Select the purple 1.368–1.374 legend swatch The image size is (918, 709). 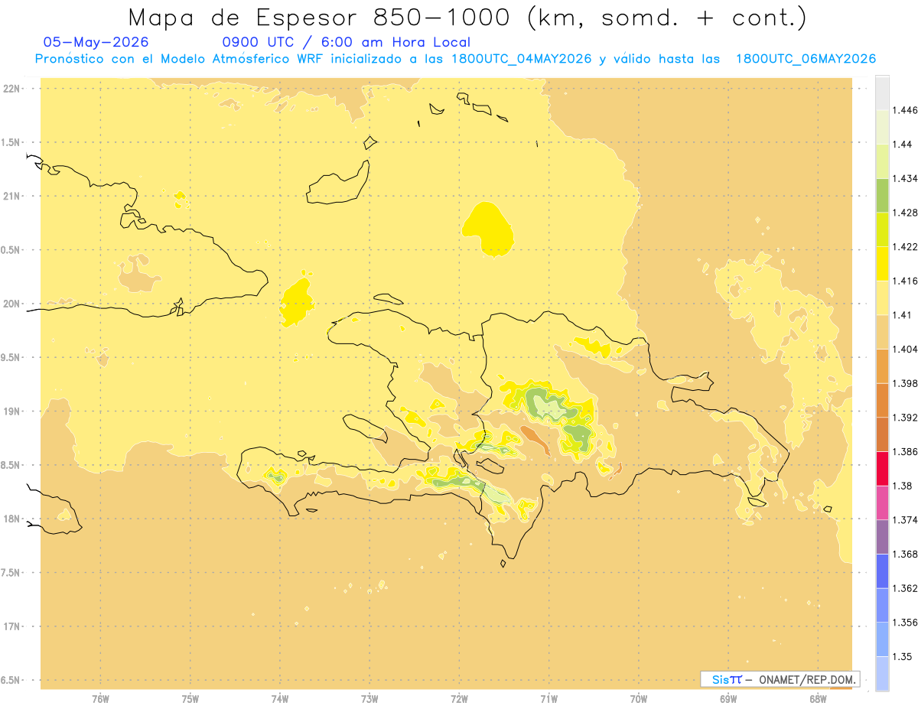[882, 537]
